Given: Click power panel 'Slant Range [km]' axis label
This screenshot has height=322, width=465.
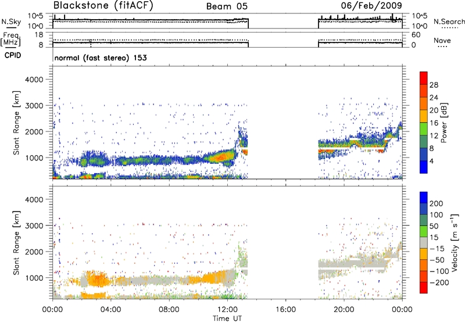Looking at the screenshot, I should tap(16, 123).
